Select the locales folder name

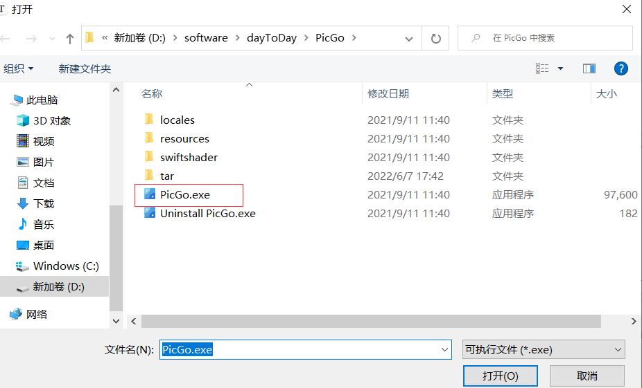[177, 120]
